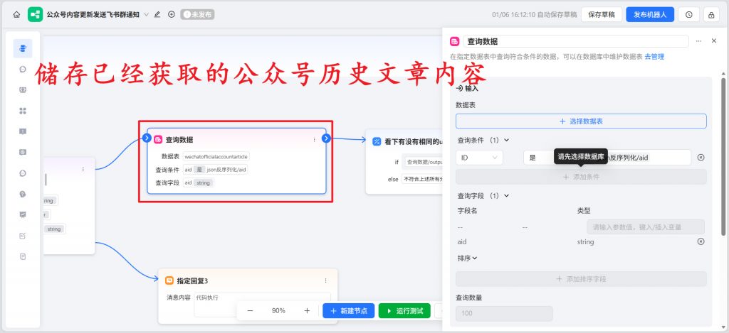Open the sixth sidebar icon below exclamation
The height and width of the screenshot is (333, 729).
tap(23, 152)
